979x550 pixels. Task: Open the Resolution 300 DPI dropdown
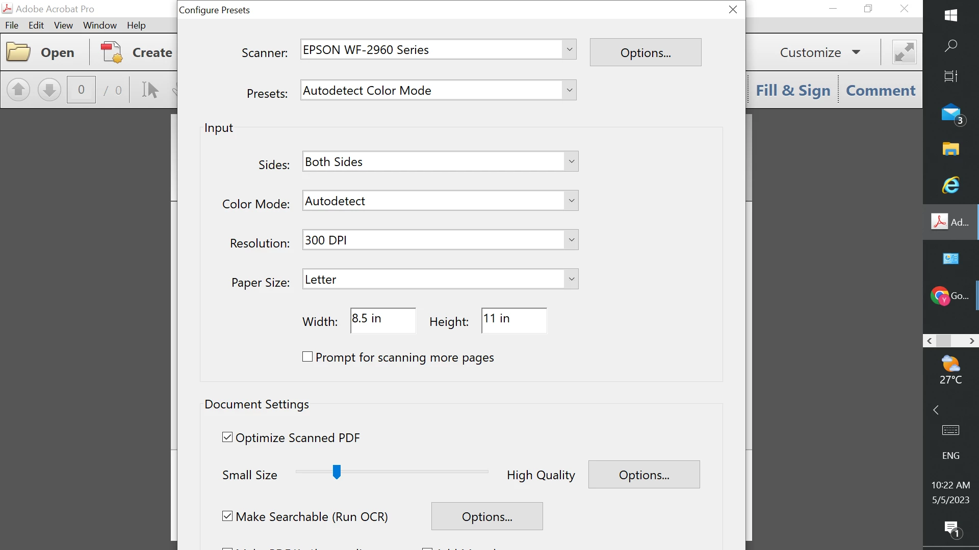[x=571, y=240]
